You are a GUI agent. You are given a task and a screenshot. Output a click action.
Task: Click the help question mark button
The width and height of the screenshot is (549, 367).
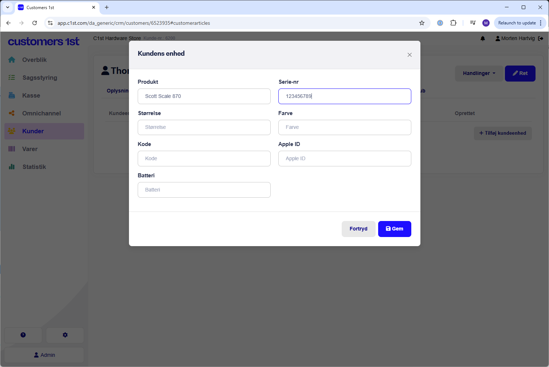[23, 335]
